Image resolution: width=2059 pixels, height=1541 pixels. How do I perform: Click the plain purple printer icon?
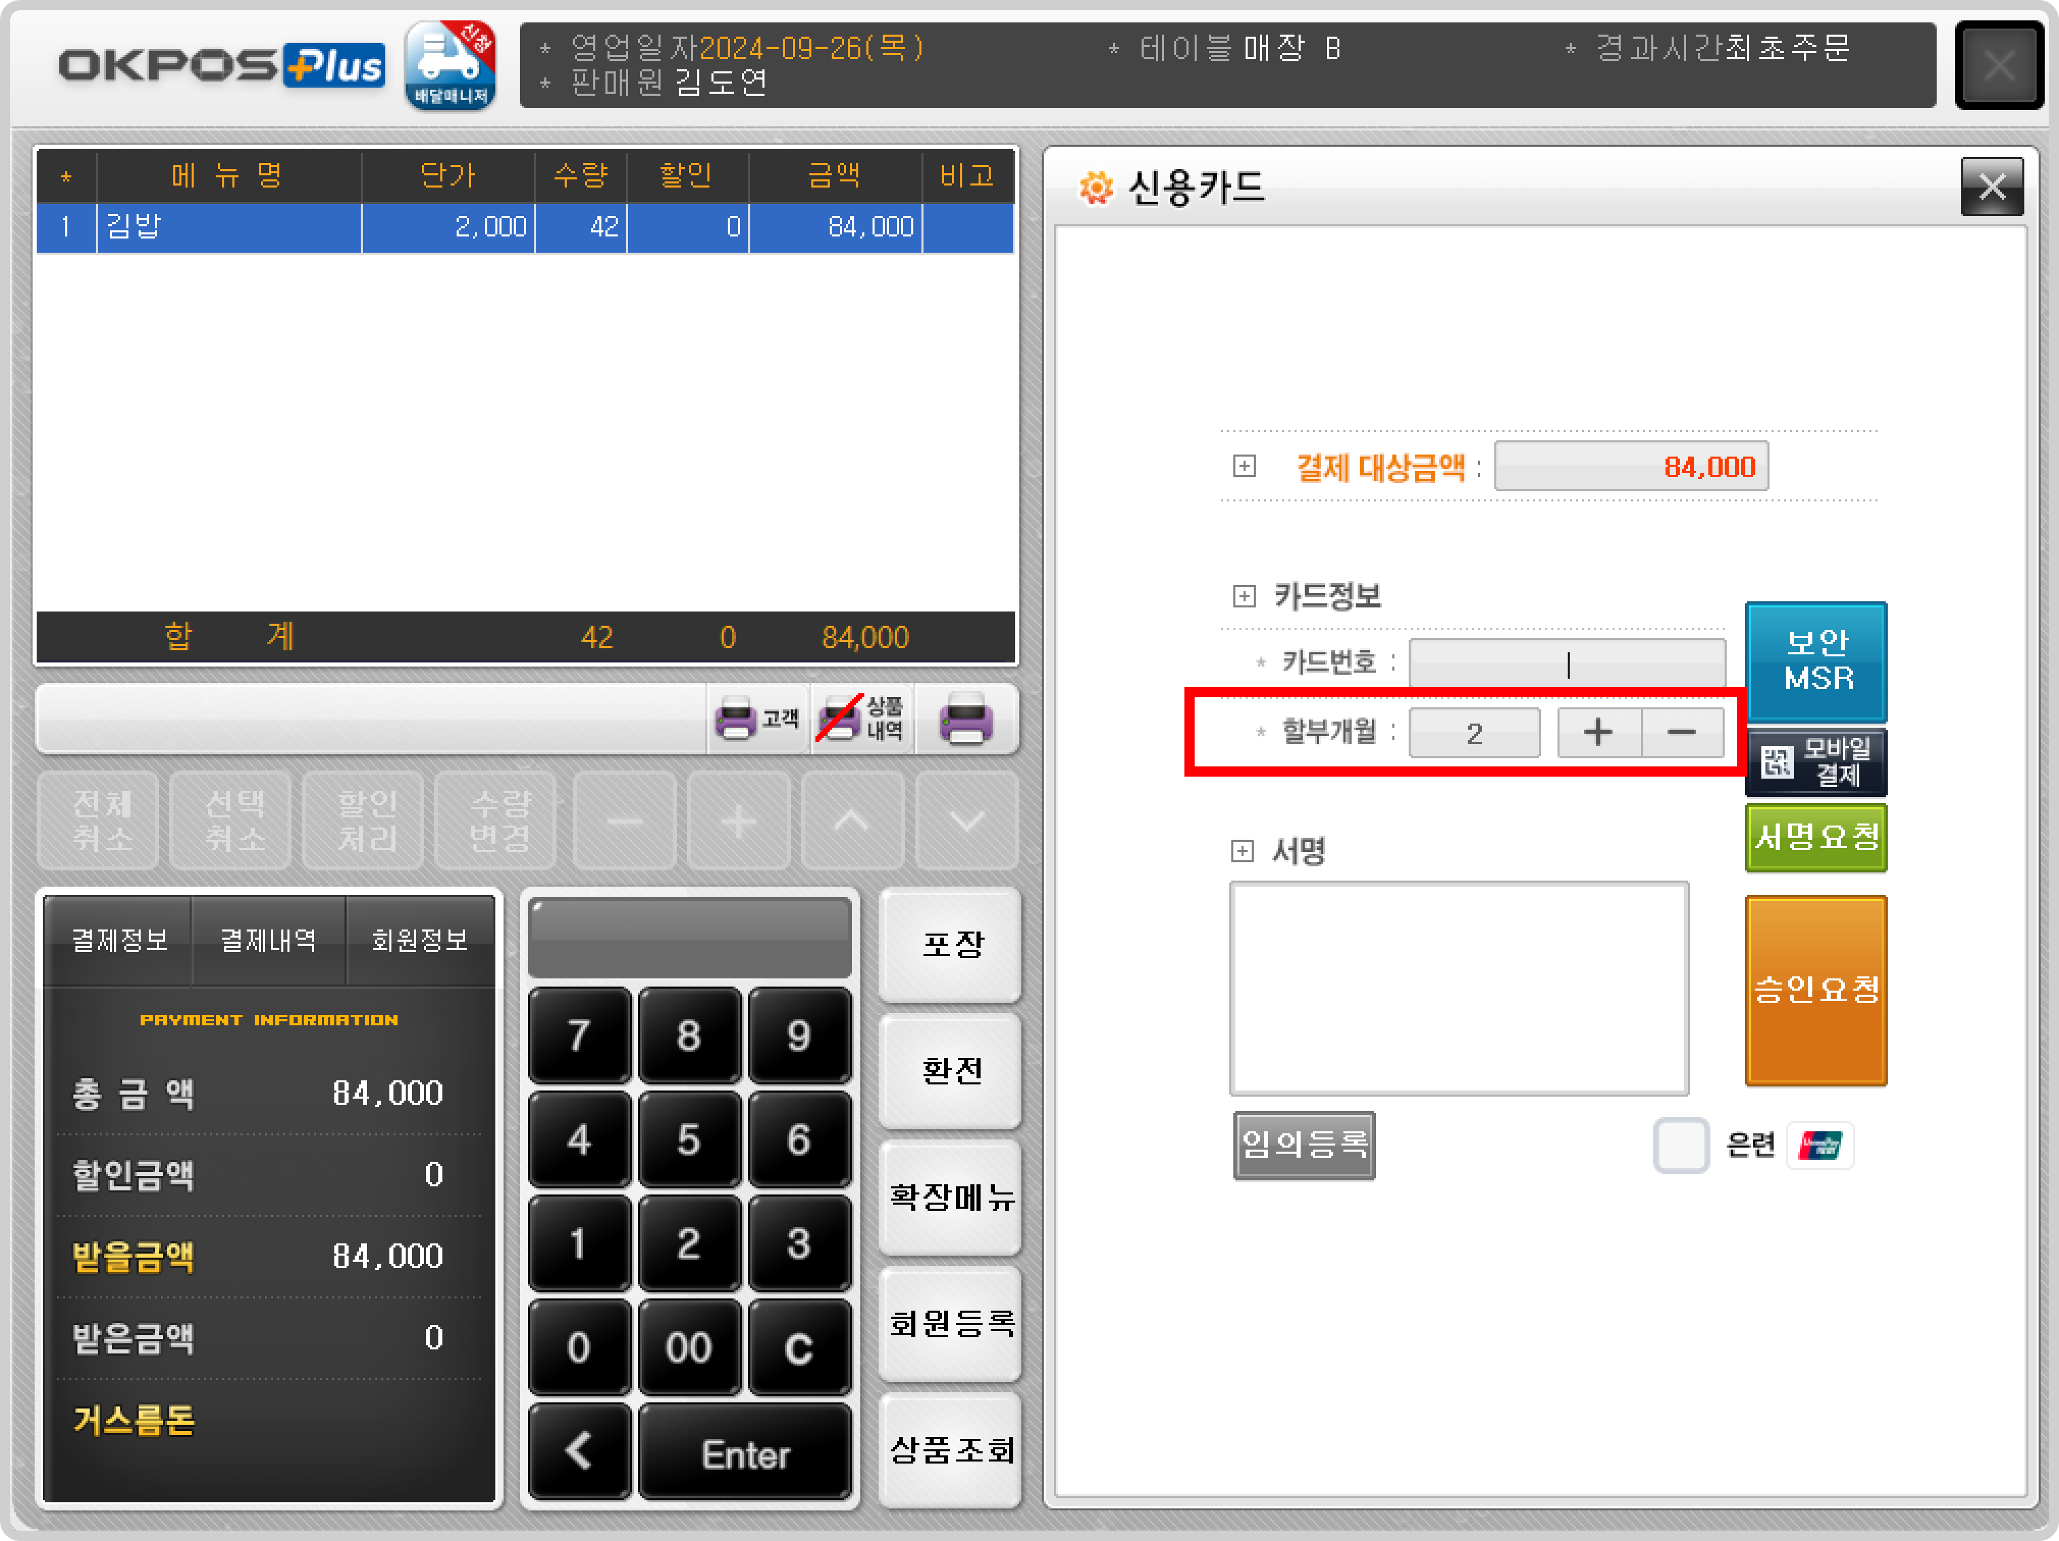965,720
